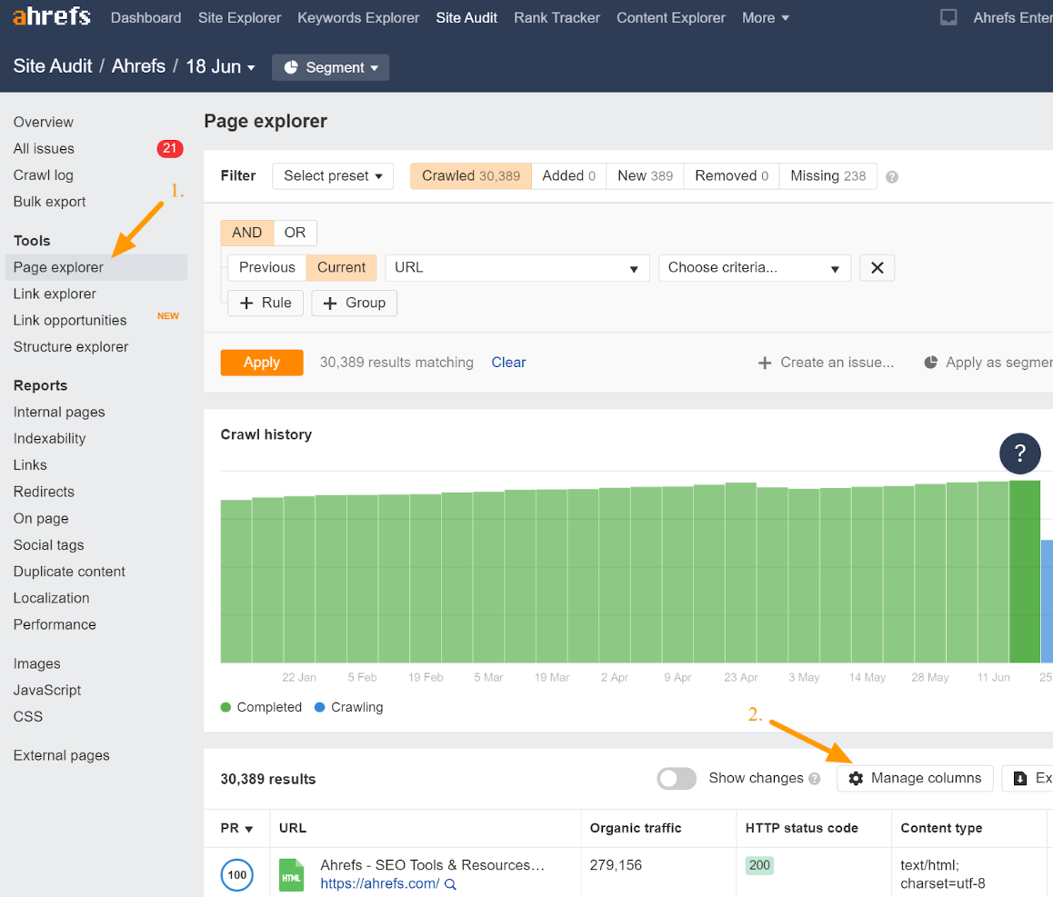
Task: Switch the filter logic to OR
Action: (295, 233)
